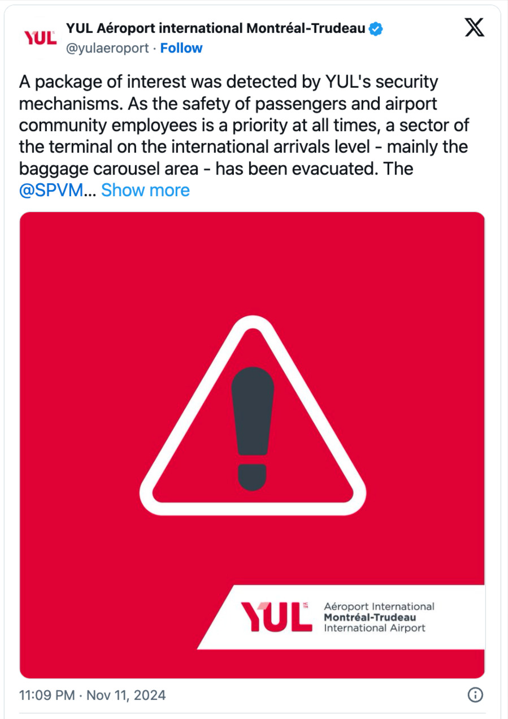This screenshot has width=508, height=719.
Task: Click the bold Montréal-Trudeau text in banner
Action: tap(370, 617)
